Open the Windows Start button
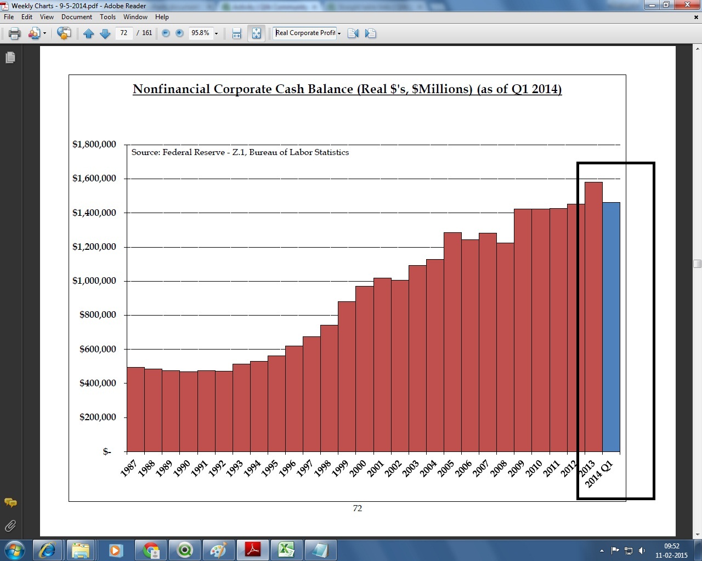 pyautogui.click(x=14, y=550)
